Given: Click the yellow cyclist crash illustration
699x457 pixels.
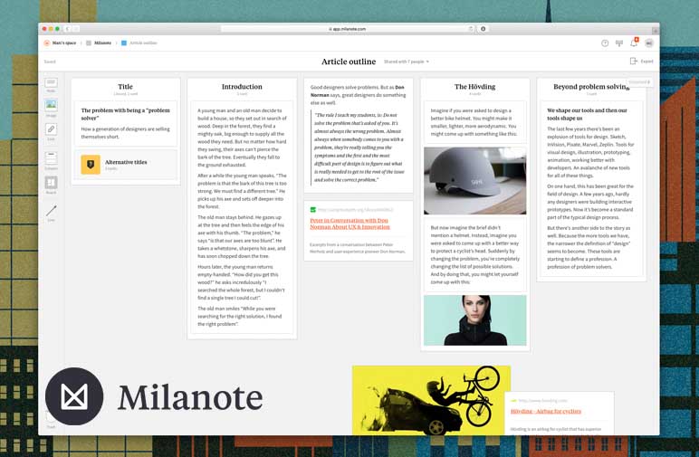Looking at the screenshot, I should tap(431, 400).
